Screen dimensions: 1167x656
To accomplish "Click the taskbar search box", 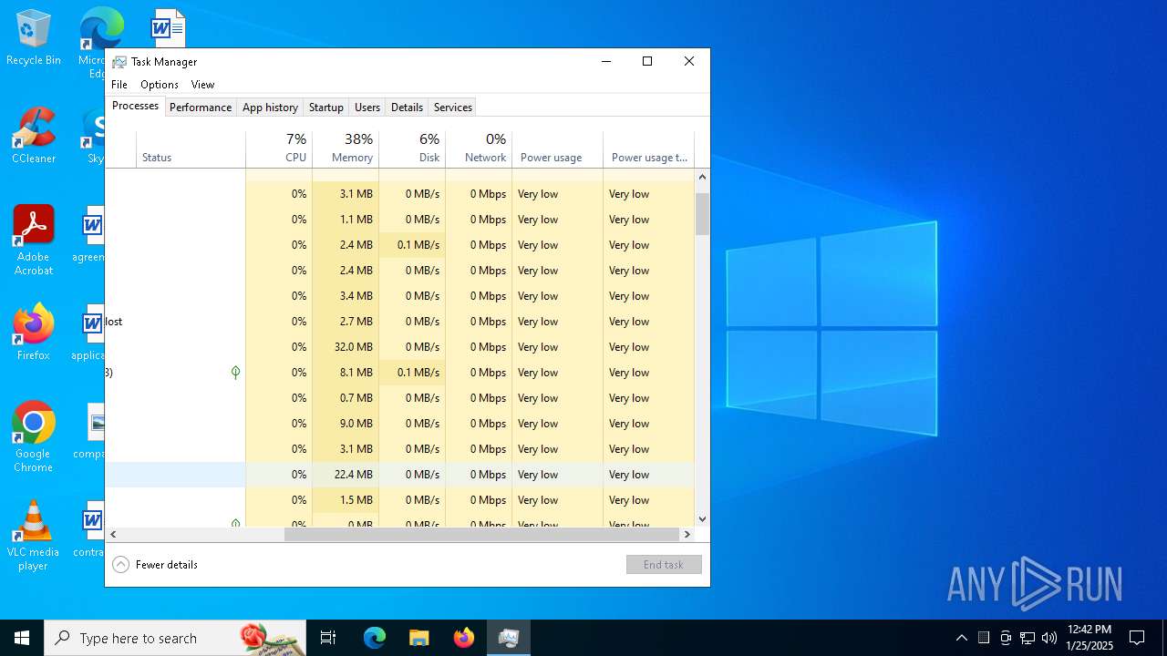I will pyautogui.click(x=175, y=638).
